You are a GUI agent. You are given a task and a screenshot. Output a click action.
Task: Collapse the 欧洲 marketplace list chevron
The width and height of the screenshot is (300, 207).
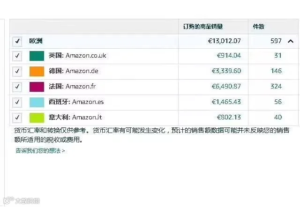(291, 41)
